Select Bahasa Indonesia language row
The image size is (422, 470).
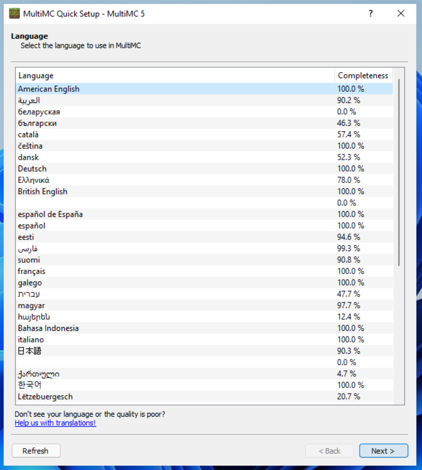[x=48, y=328]
